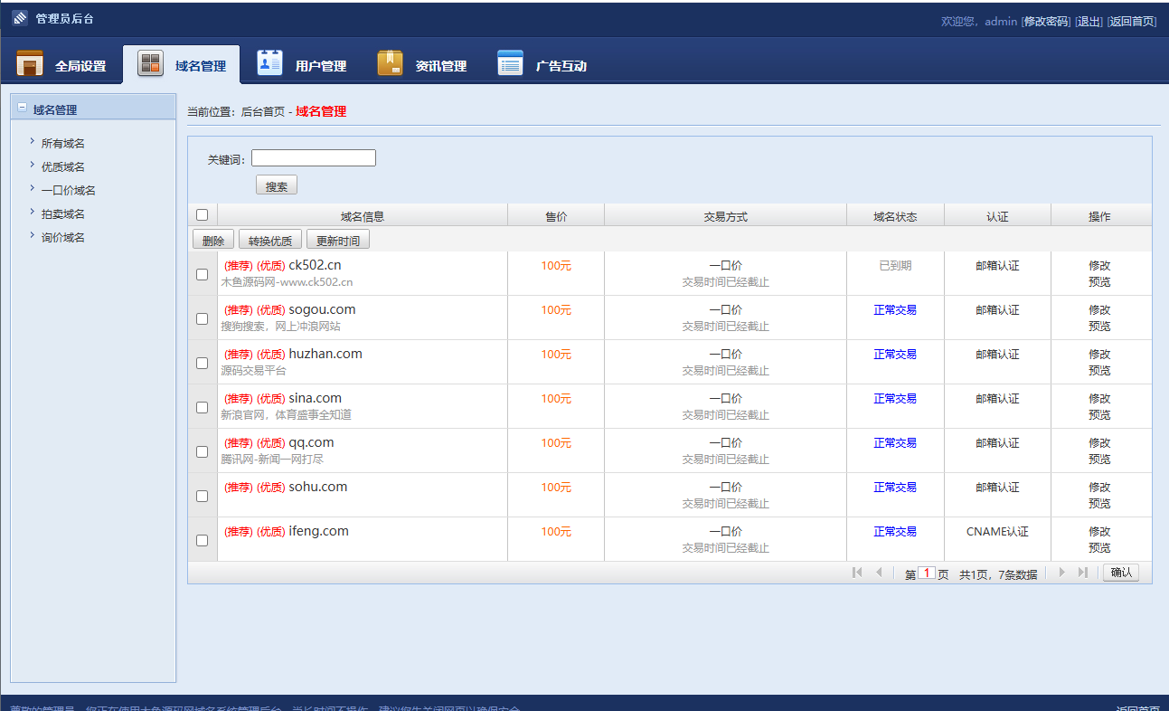Click 修改 for ck502.cn
This screenshot has width=1169, height=711.
pos(1099,266)
